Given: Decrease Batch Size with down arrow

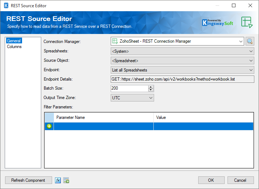Looking at the screenshot, I should 150,90.
